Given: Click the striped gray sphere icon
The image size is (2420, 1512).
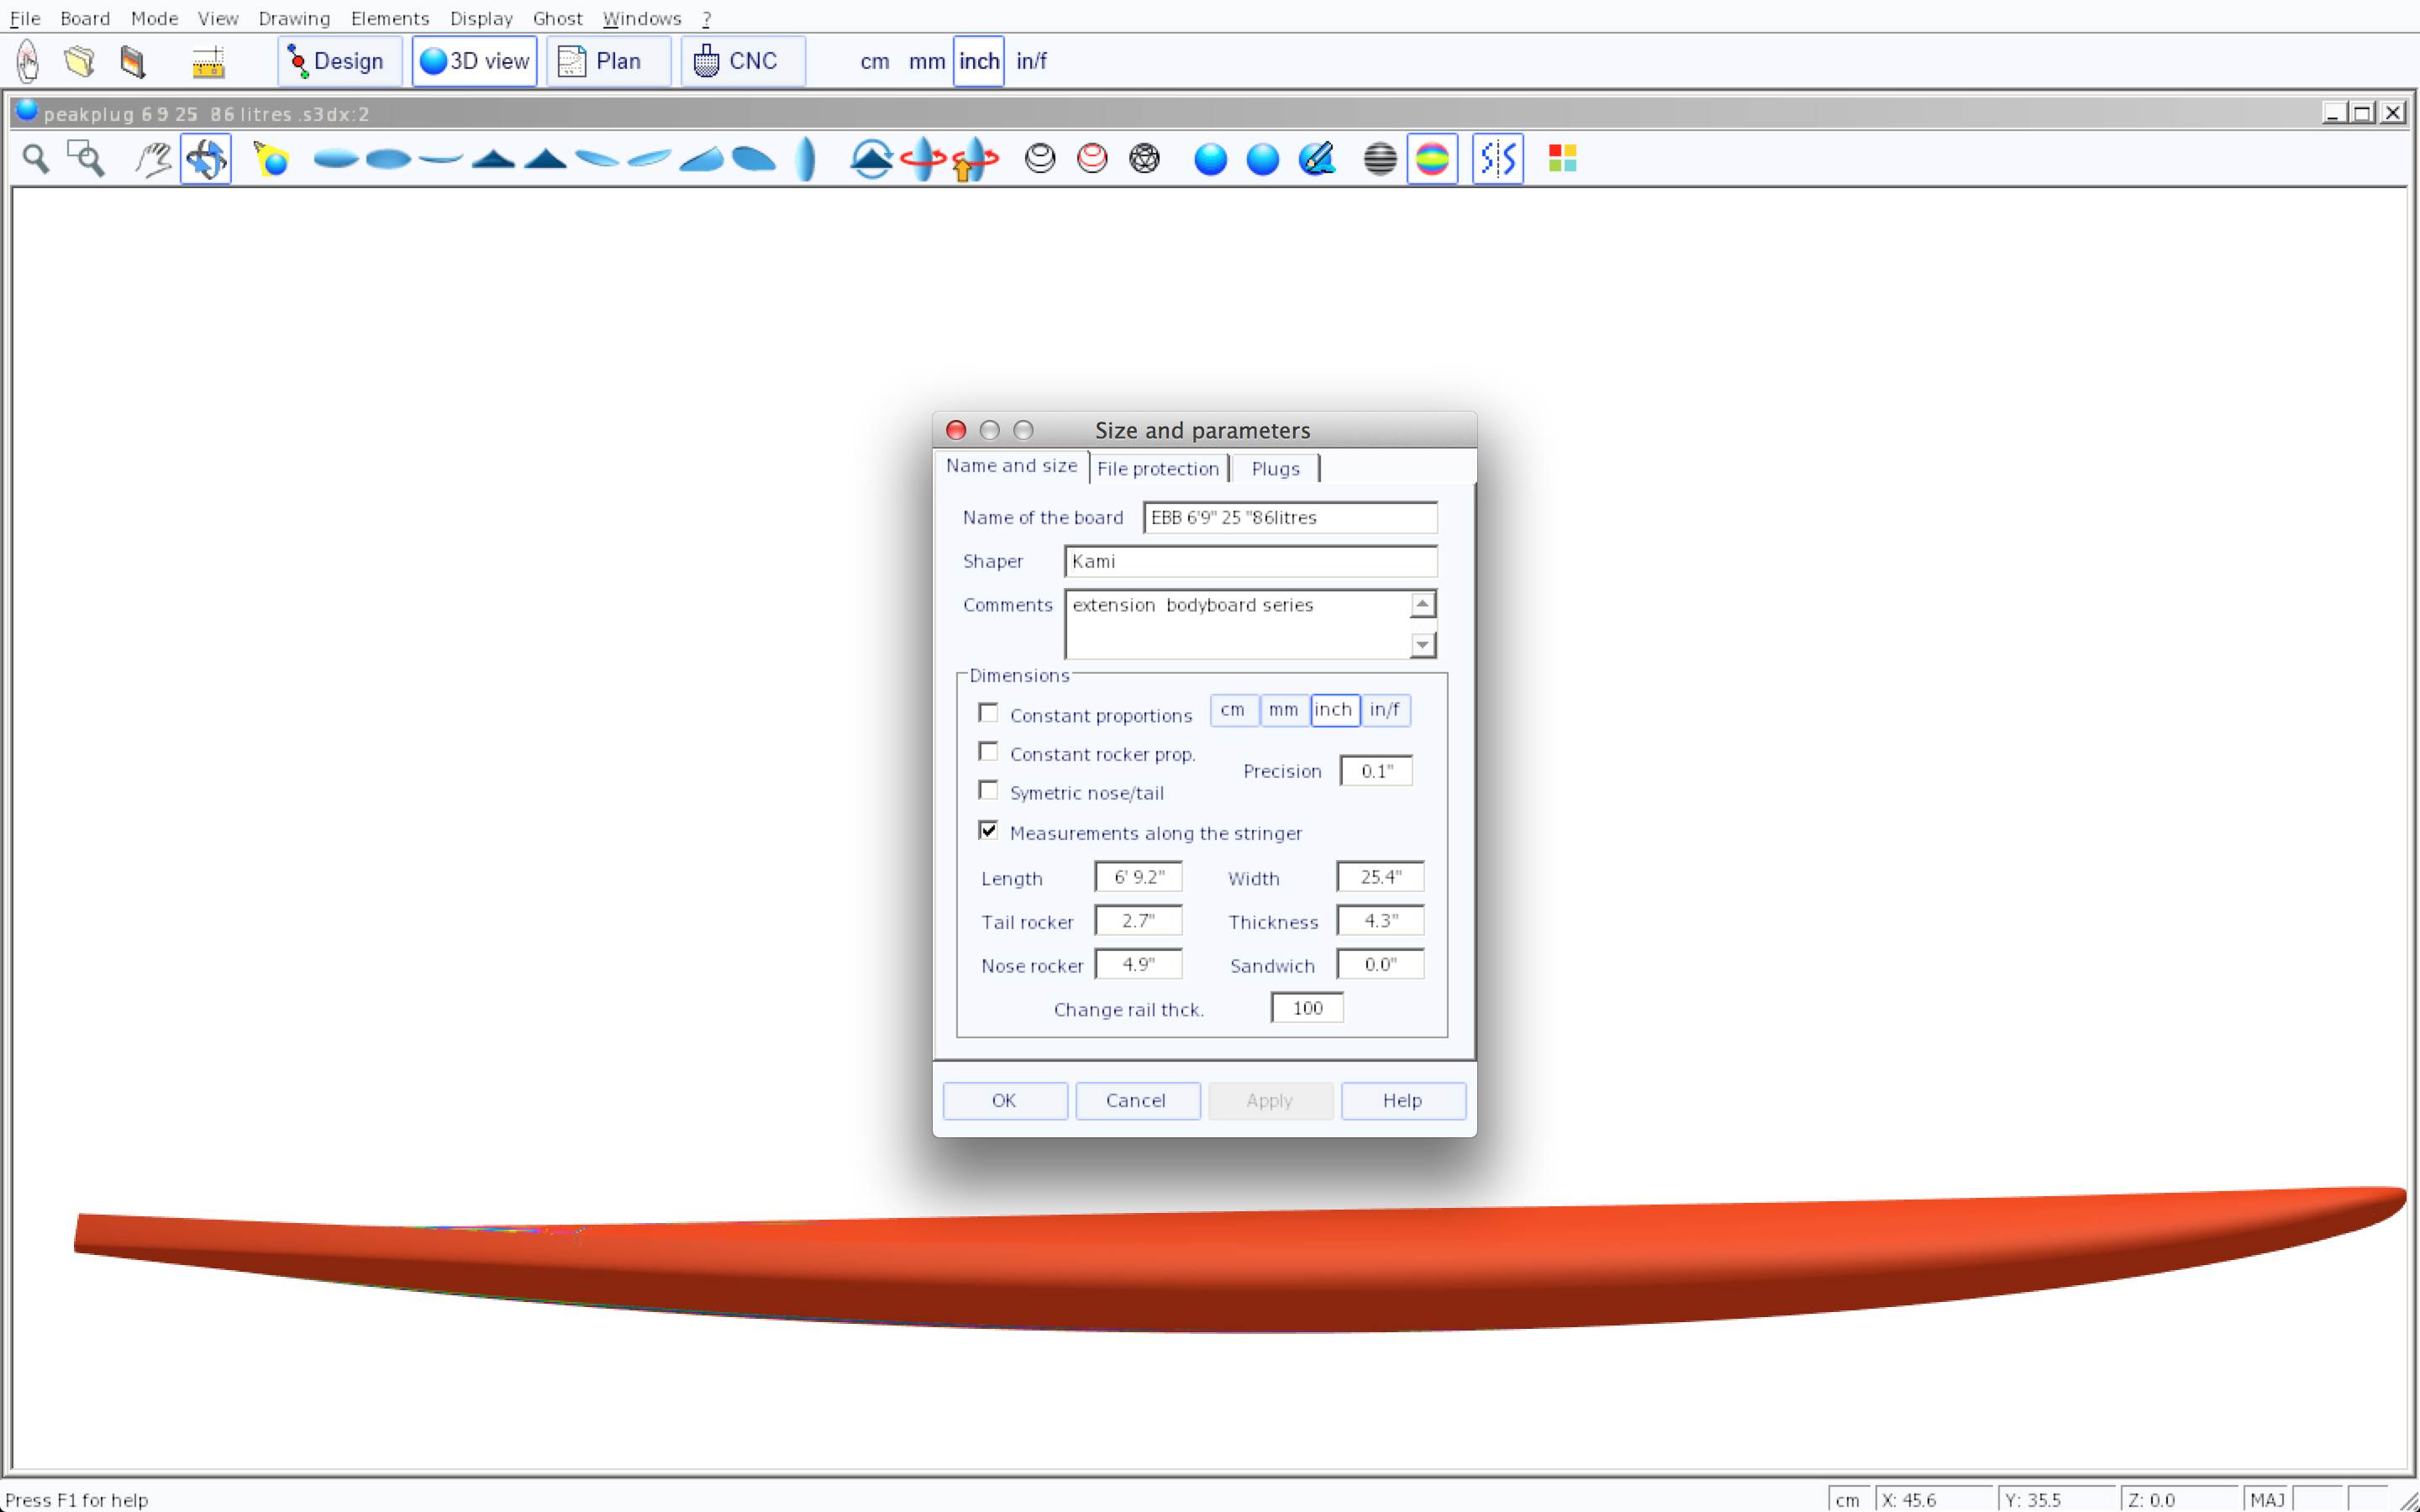Looking at the screenshot, I should tap(1379, 159).
